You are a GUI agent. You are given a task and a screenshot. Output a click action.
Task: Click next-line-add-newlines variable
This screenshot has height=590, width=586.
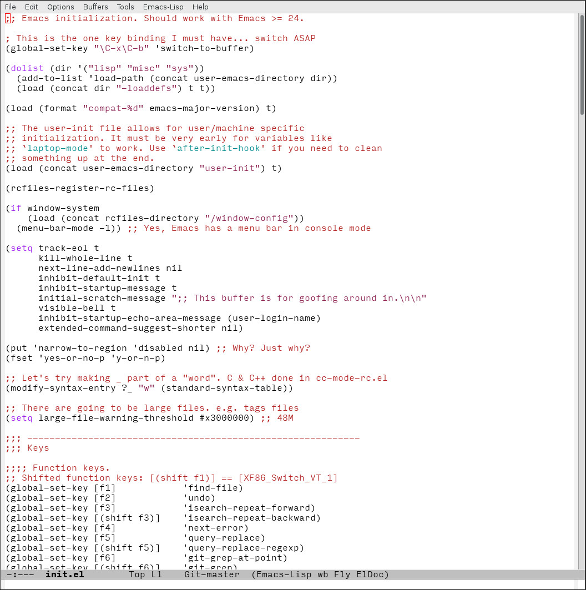pos(99,268)
